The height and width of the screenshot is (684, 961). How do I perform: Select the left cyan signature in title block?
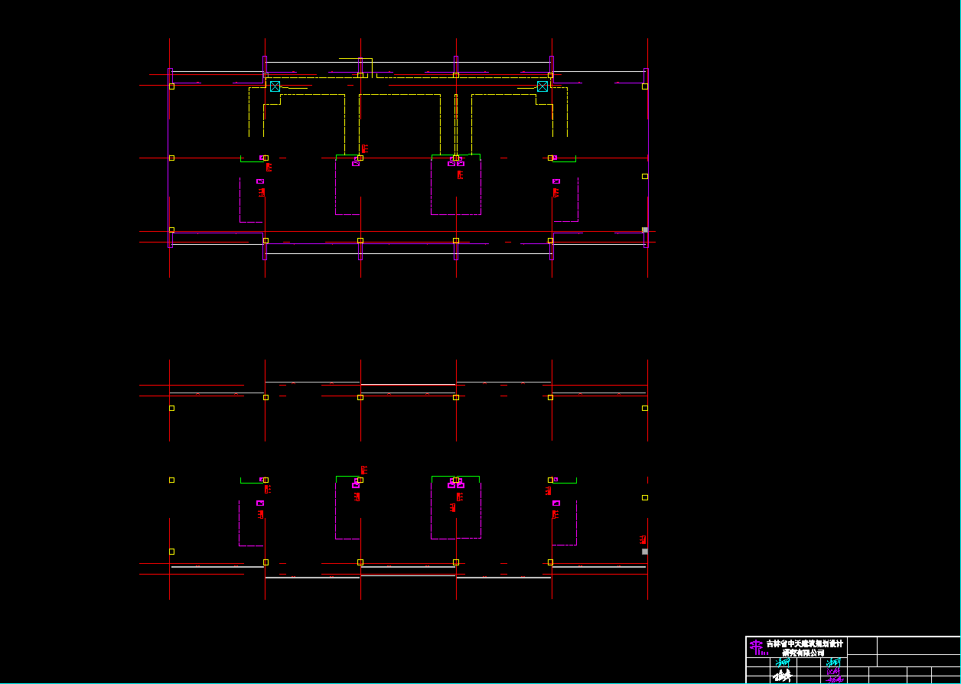pos(783,662)
